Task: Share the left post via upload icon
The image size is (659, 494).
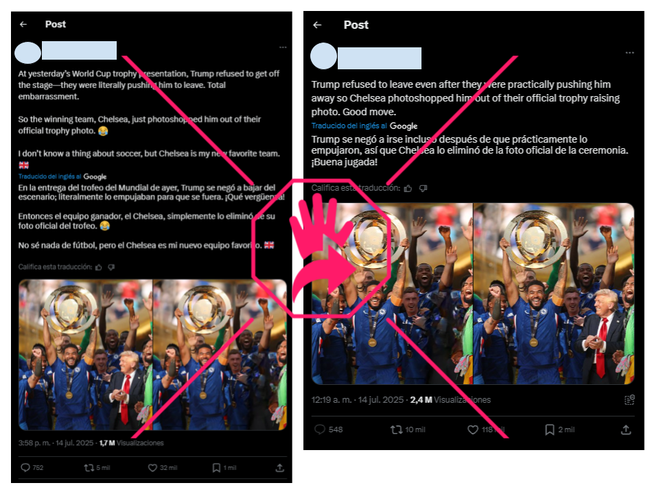Action: [x=280, y=467]
